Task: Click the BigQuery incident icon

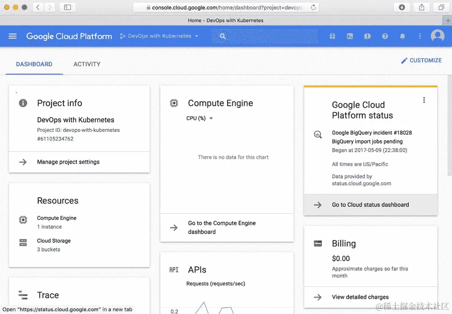Action: (318, 134)
